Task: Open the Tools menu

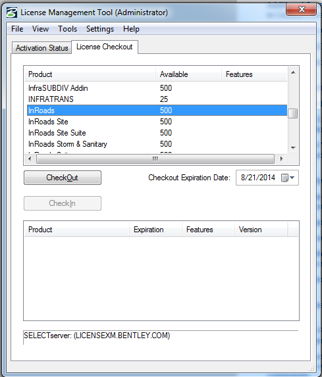Action: (67, 29)
